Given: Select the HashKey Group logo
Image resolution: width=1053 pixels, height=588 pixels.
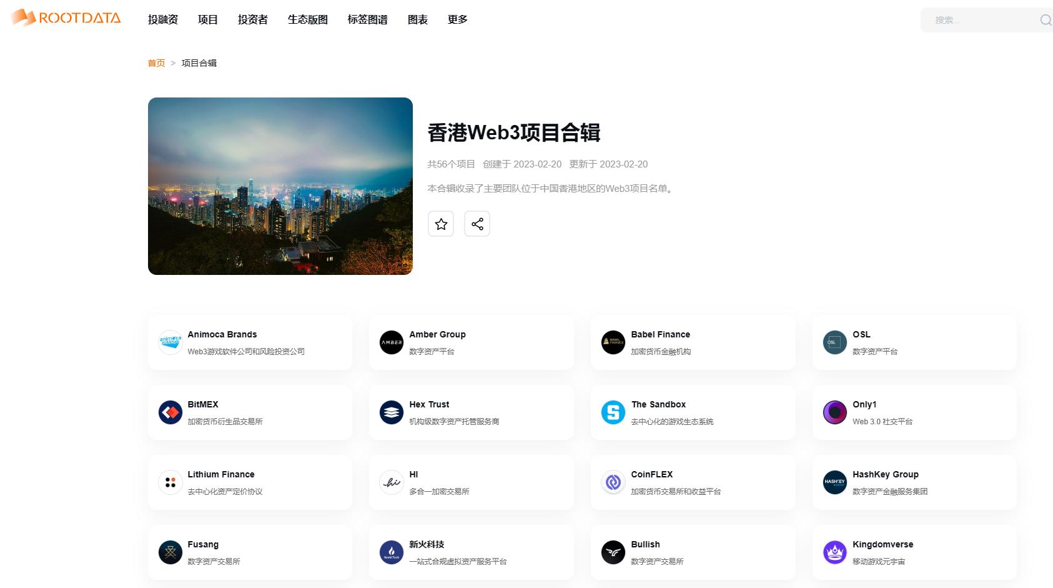Looking at the screenshot, I should [834, 482].
